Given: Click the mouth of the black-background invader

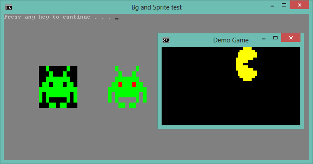Looking at the screenshot, I should coord(58,100).
